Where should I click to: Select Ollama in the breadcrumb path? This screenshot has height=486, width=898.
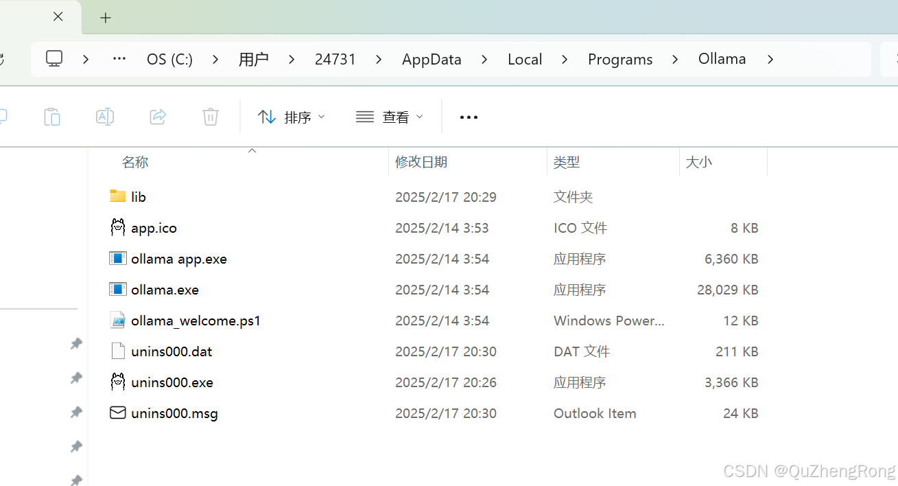click(722, 59)
